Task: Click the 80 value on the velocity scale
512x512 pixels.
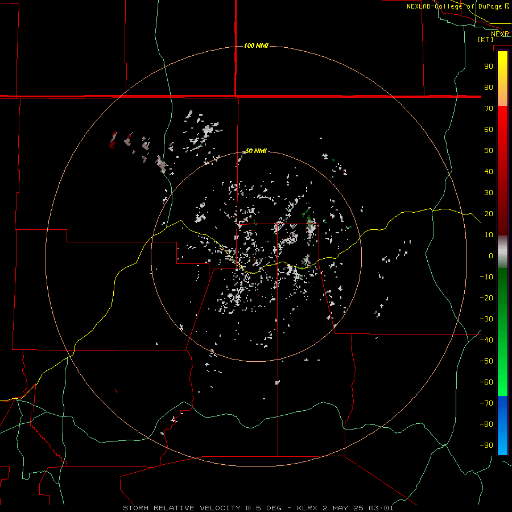Action: click(x=489, y=87)
